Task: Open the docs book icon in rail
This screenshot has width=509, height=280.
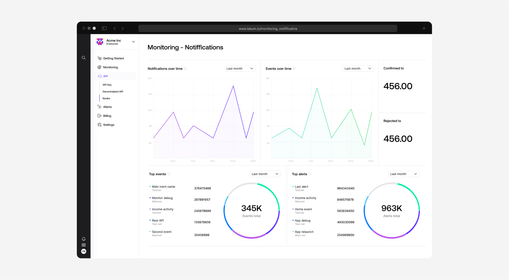Action: 84,245
